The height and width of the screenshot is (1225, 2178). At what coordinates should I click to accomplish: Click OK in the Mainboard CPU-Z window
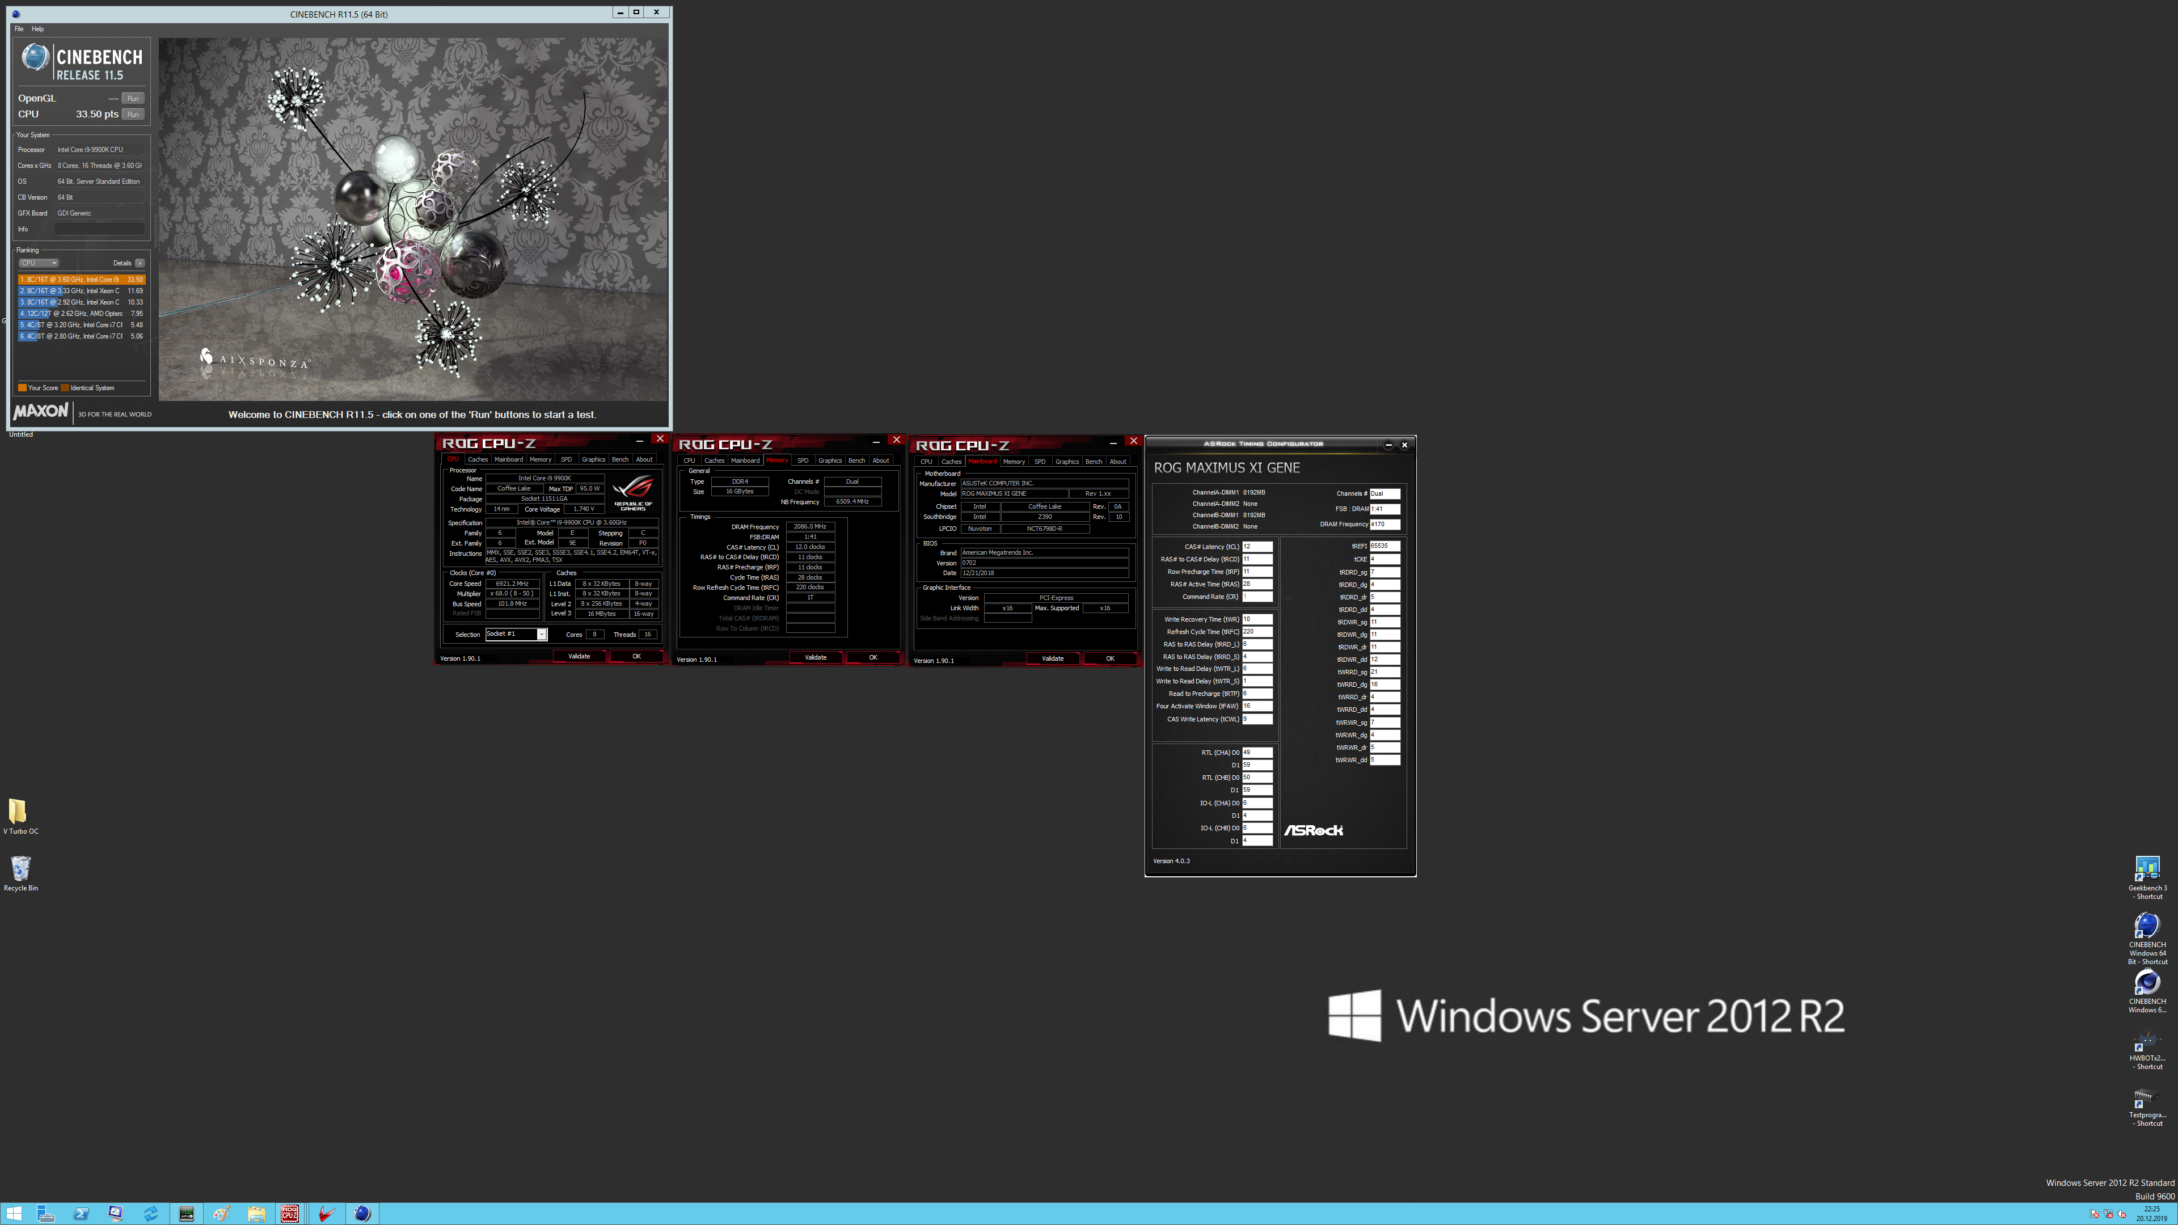tap(1110, 658)
